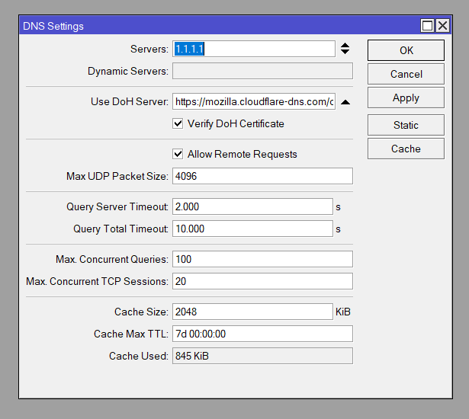The height and width of the screenshot is (419, 469).
Task: Focus the Use DoH Server URL field
Action: point(254,101)
